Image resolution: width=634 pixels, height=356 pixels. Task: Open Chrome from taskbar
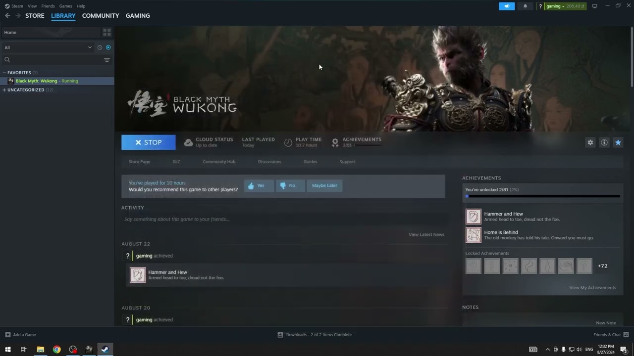click(x=56, y=350)
